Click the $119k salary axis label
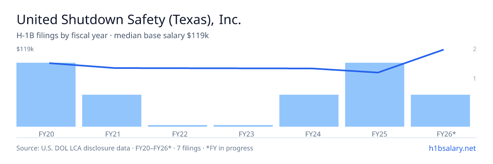The height and width of the screenshot is (164, 493). click(25, 49)
